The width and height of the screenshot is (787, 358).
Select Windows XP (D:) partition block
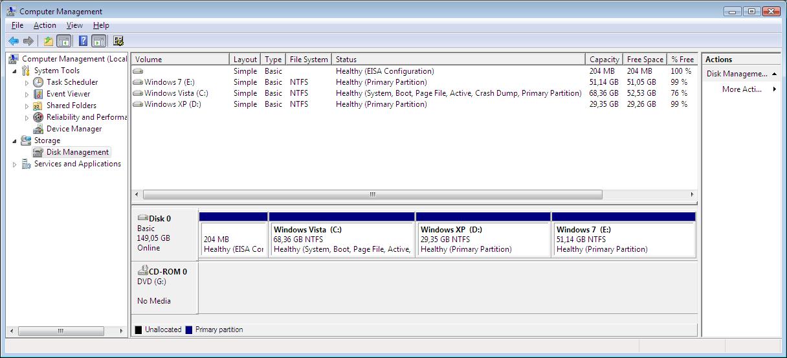[x=483, y=234]
